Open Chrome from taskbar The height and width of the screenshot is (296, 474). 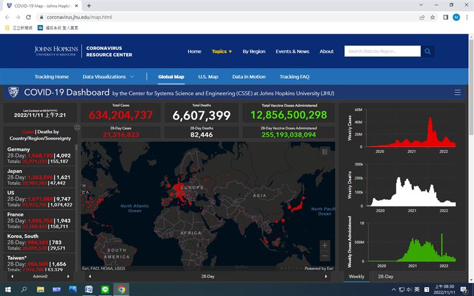pos(121,289)
